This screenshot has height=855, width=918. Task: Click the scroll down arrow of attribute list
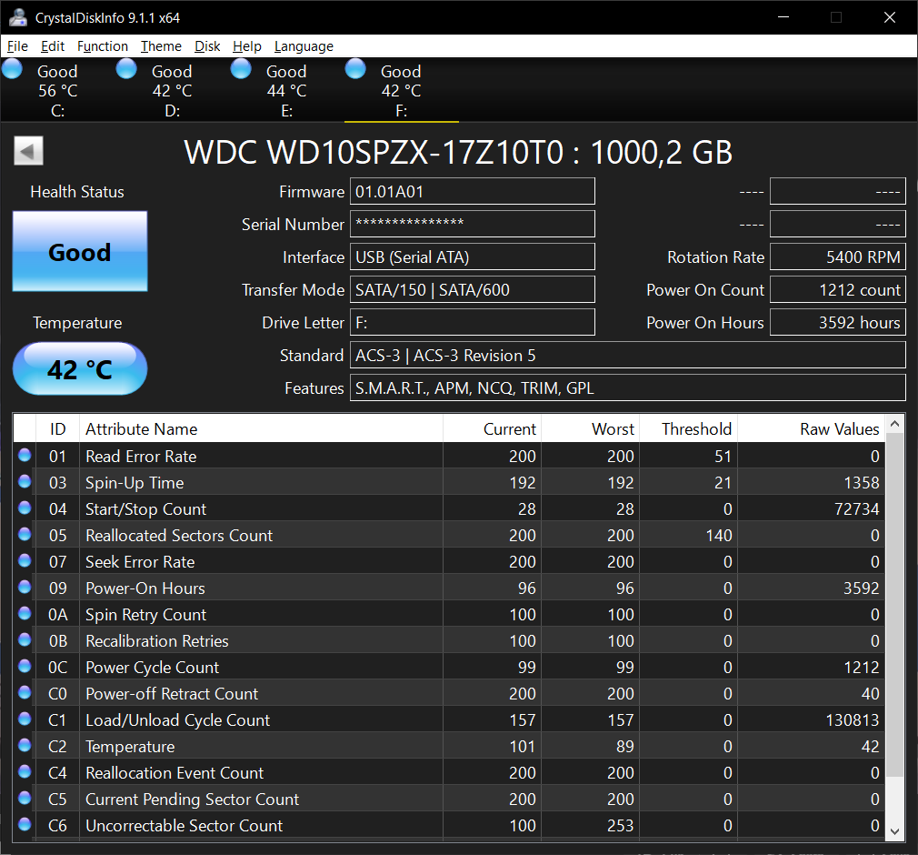click(894, 831)
